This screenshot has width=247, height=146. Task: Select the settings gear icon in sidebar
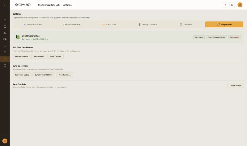click(5, 59)
